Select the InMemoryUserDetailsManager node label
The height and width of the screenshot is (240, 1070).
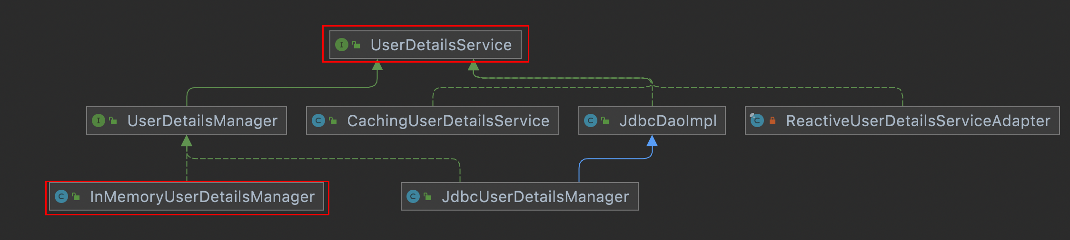202,197
